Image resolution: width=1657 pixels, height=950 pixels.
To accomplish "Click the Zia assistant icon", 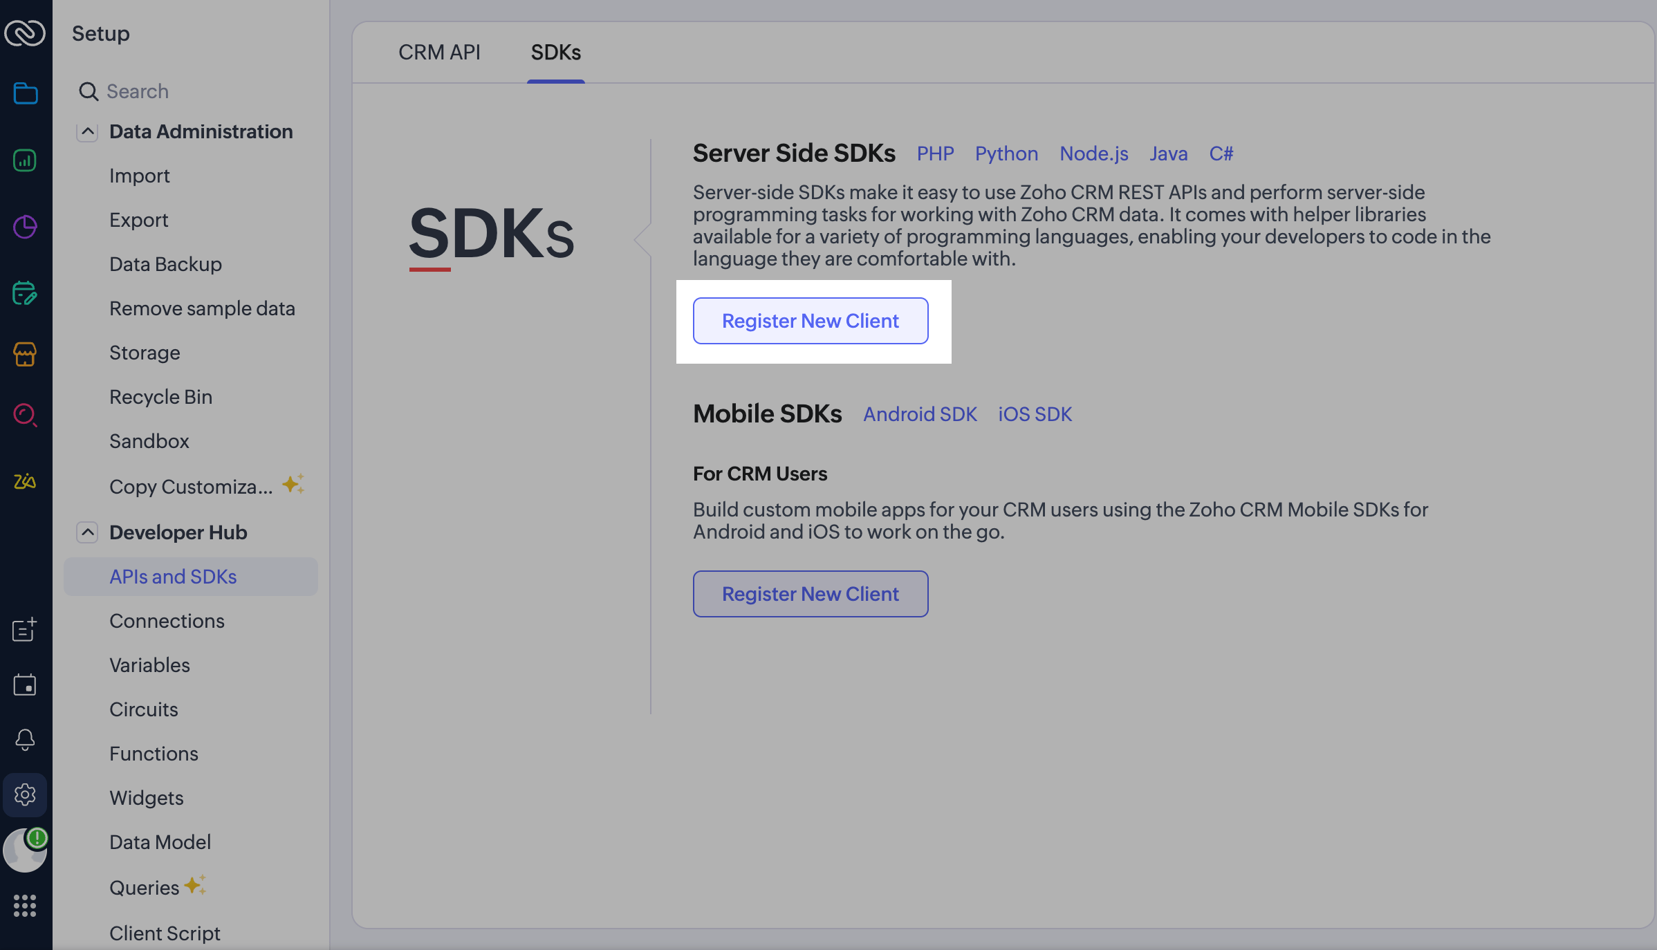I will [x=25, y=481].
